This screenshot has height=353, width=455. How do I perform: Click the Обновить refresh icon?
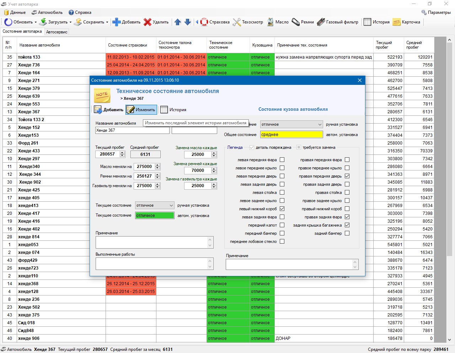pyautogui.click(x=8, y=22)
